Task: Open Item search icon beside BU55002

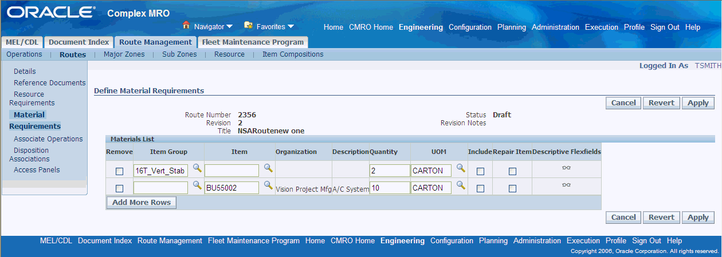Action: pos(268,185)
